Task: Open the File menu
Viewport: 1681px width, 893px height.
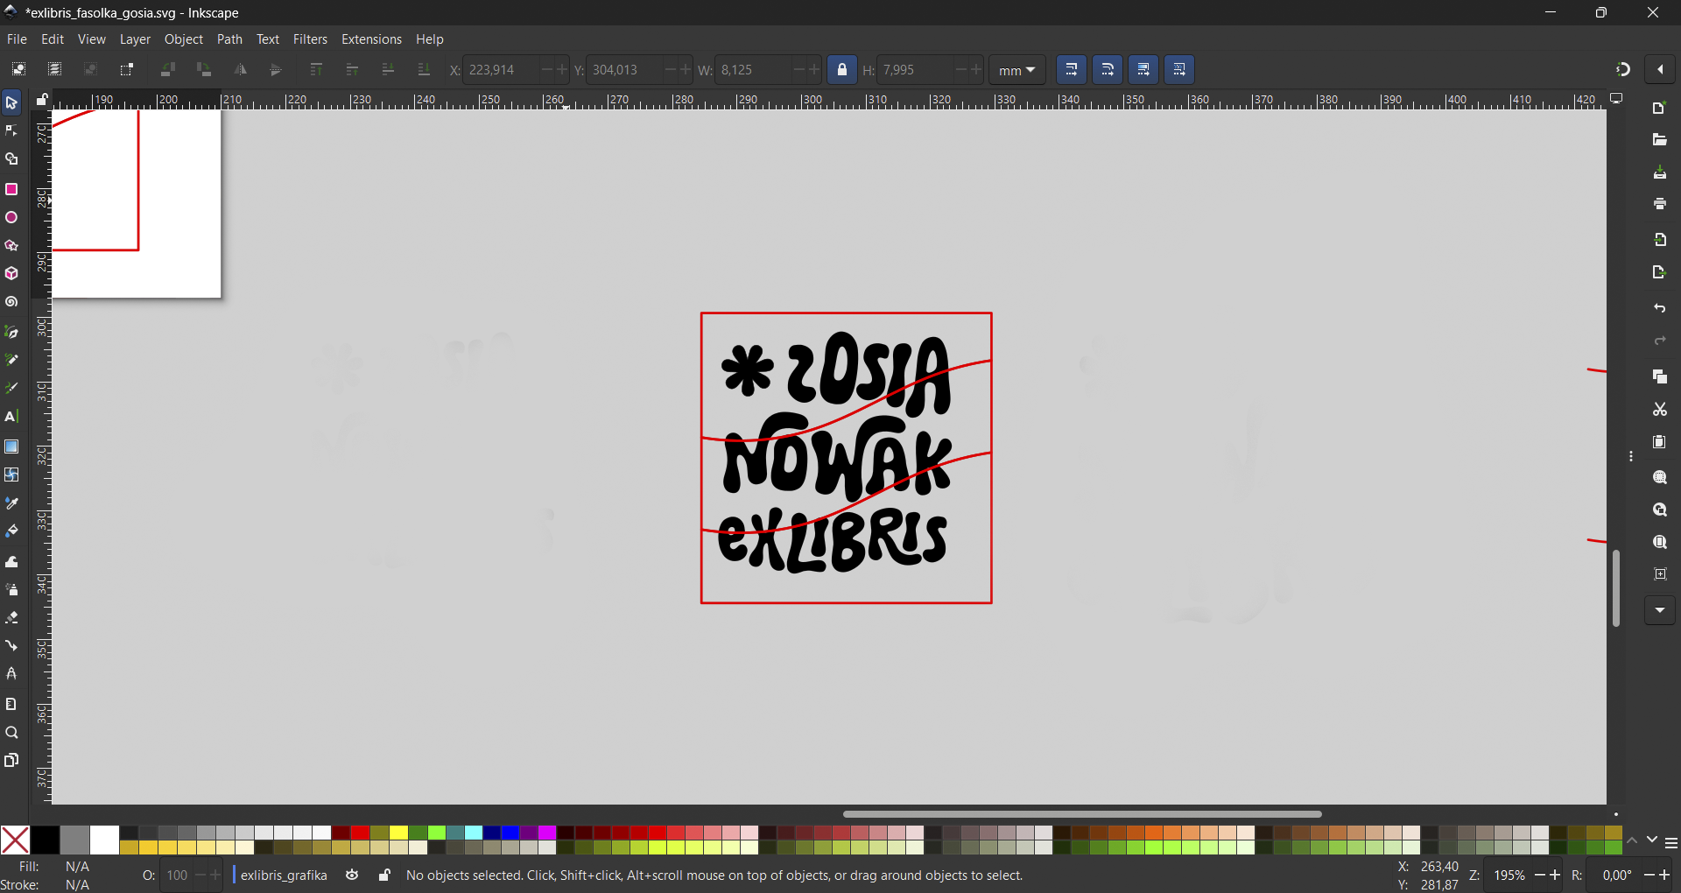Action: [17, 39]
